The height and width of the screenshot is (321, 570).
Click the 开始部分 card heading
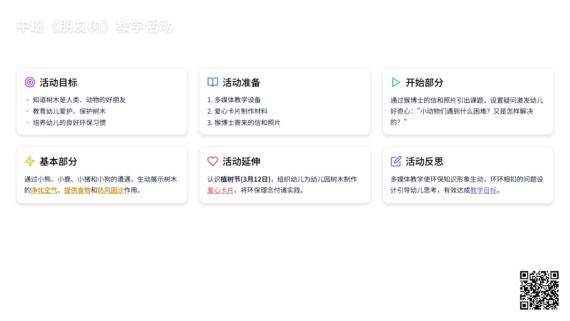(x=424, y=82)
